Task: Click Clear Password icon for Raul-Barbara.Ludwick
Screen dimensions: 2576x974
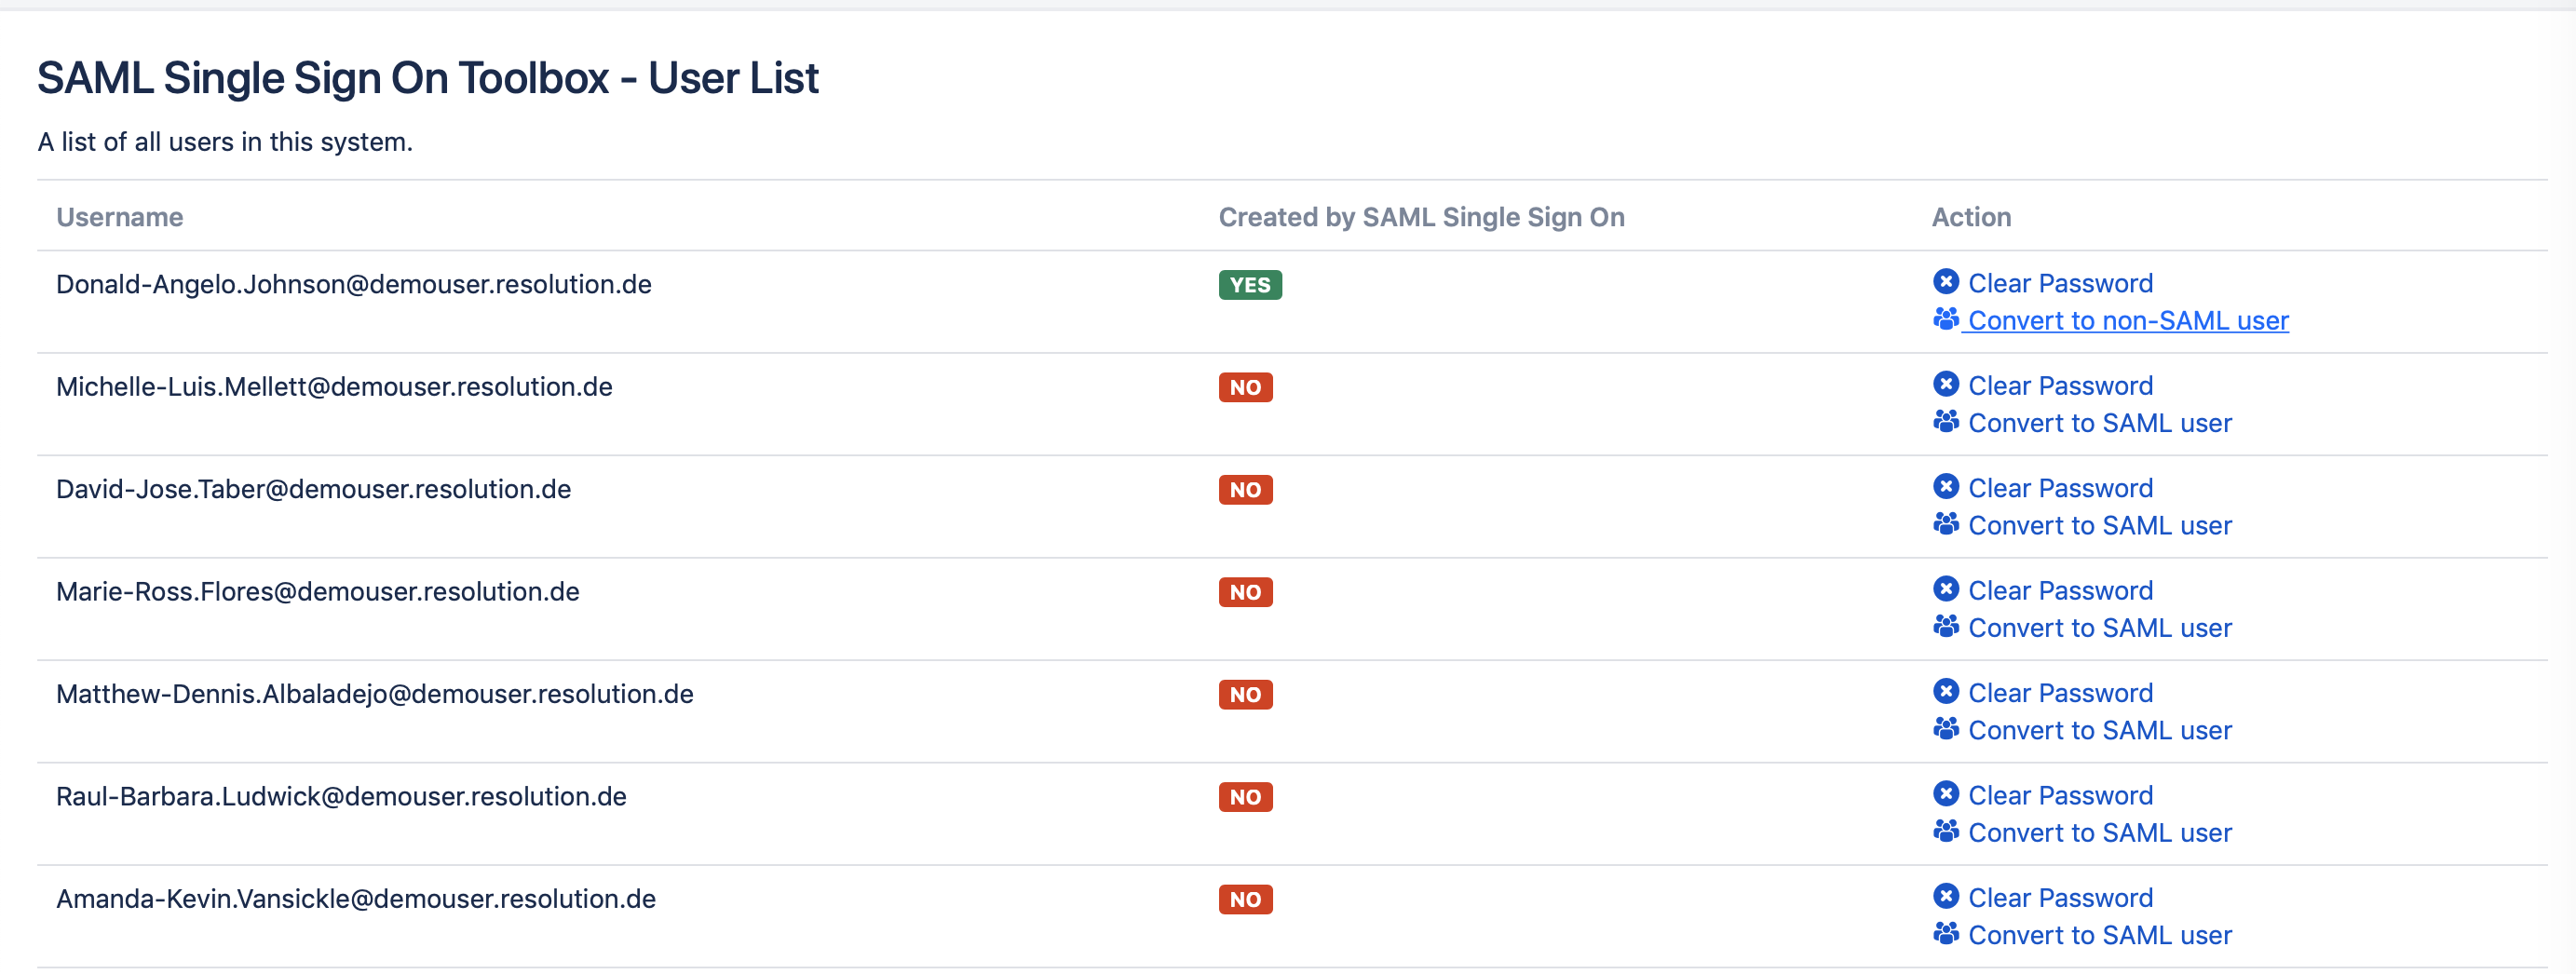Action: pyautogui.click(x=1945, y=794)
